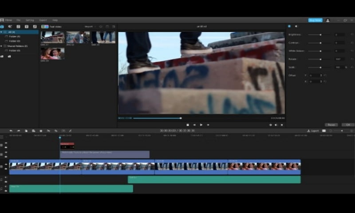The width and height of the screenshot is (355, 213).
Task: Select the girls selfie clip thumbnail
Action: pyautogui.click(x=52, y=54)
